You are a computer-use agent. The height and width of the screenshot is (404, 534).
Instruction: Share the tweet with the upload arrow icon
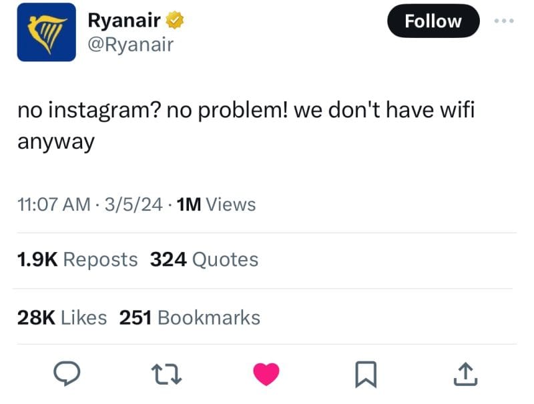click(465, 374)
